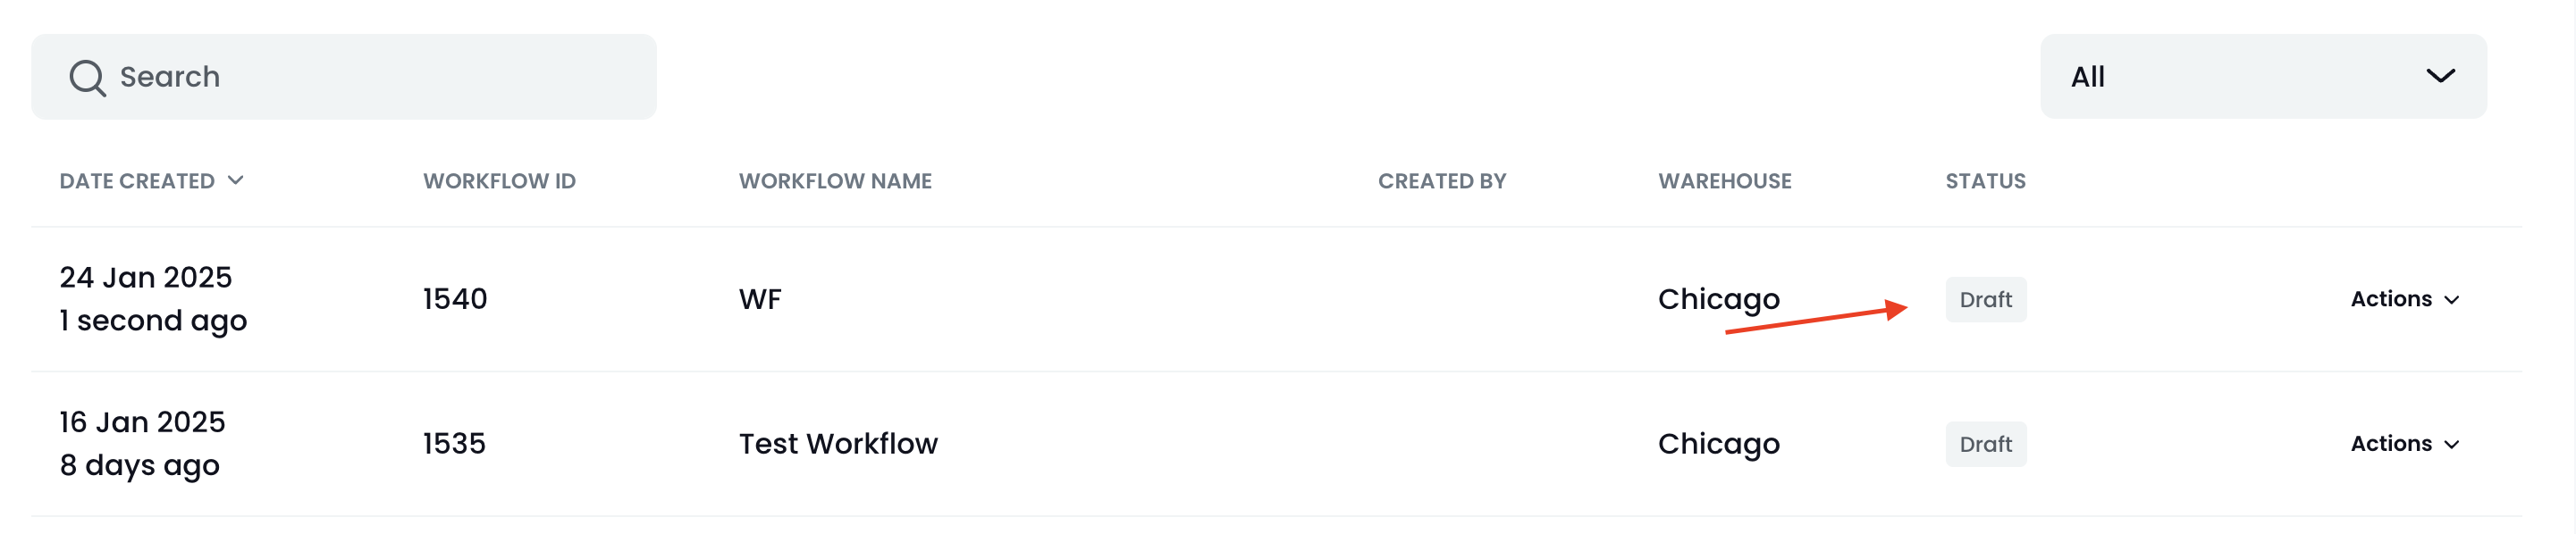Click the Status column header
2576x534 pixels.
tap(1985, 180)
